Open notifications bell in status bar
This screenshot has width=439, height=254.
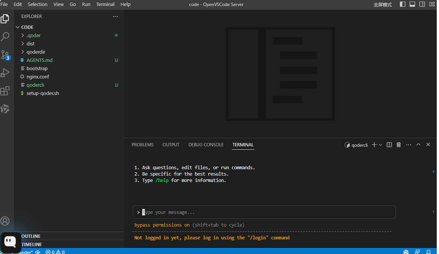(428, 252)
